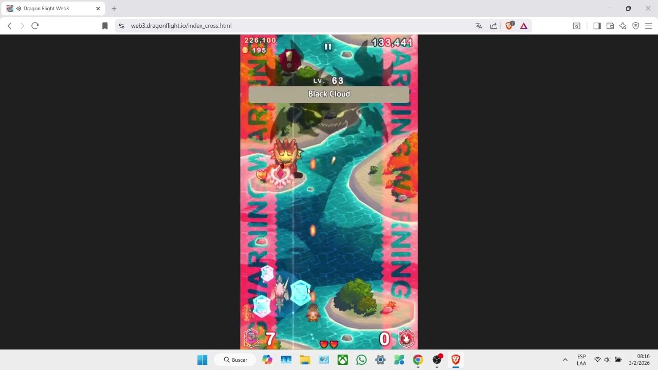The image size is (658, 370).
Task: Click the Black Cloud boss name bar
Action: [x=329, y=94]
